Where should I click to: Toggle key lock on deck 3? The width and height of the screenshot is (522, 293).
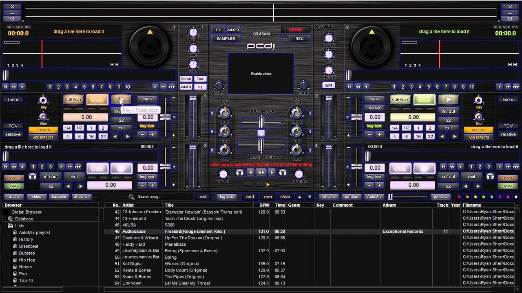point(147,177)
